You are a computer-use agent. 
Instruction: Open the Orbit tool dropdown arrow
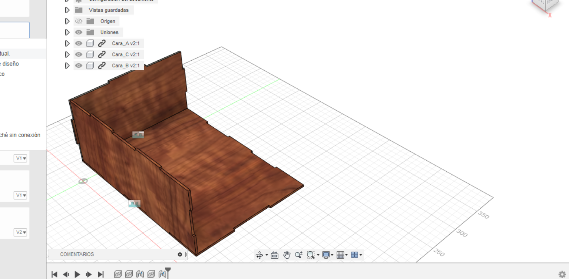[267, 255]
